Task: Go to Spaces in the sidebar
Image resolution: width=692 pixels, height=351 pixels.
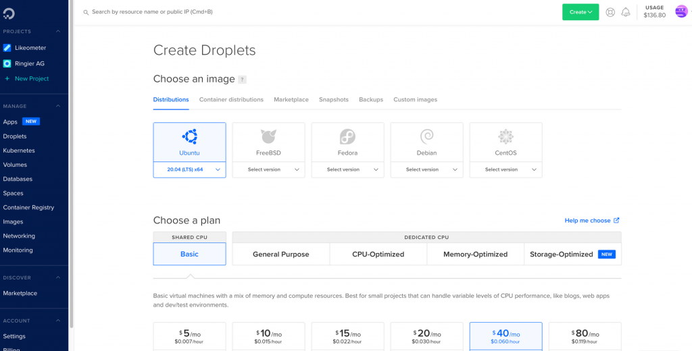Action: (13, 193)
